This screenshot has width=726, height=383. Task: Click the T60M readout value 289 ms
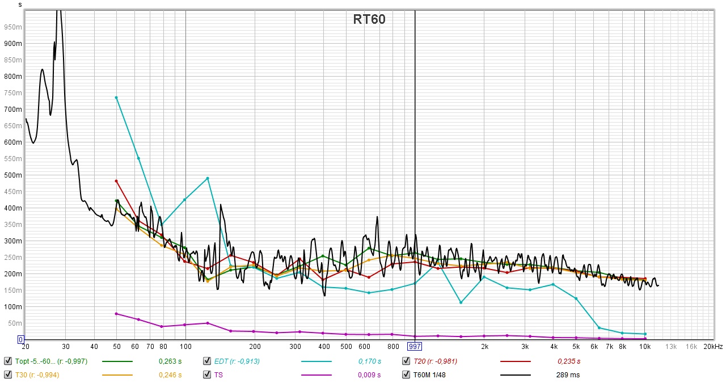click(567, 374)
